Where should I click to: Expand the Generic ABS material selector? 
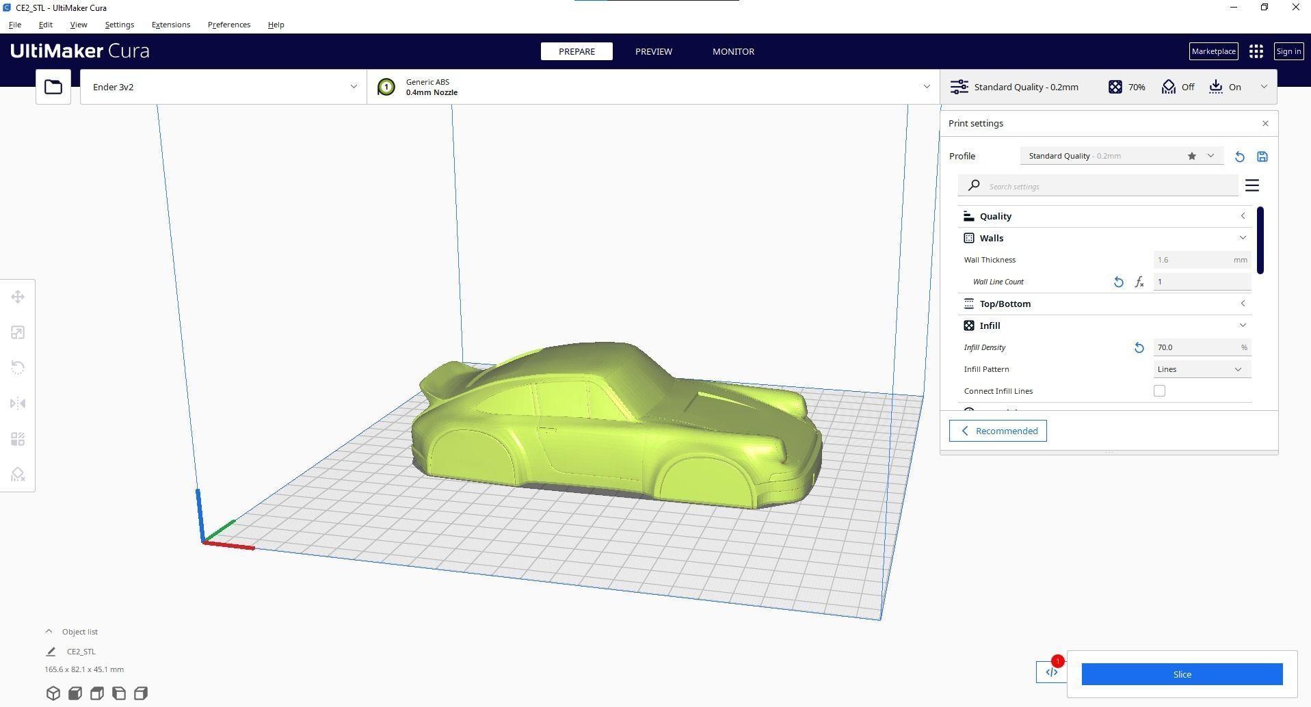point(653,87)
